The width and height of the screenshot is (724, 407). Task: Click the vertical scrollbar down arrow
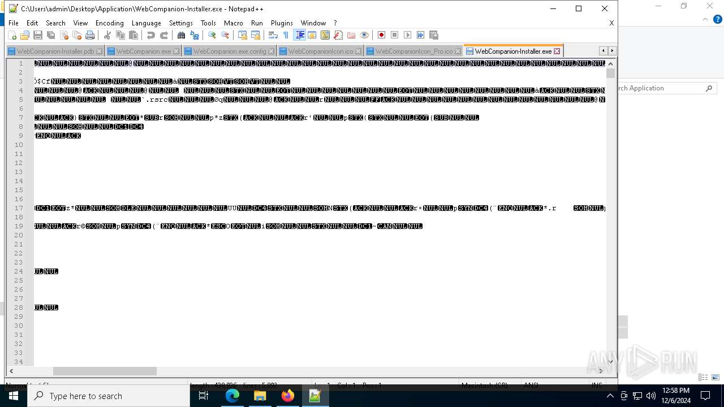click(x=610, y=362)
